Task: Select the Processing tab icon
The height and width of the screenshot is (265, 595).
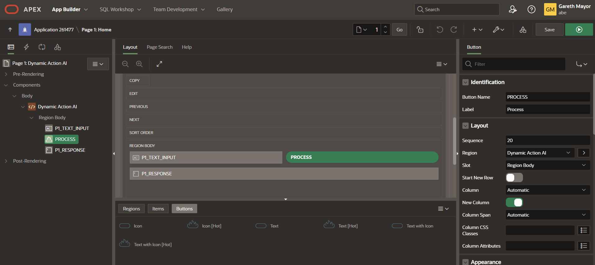Action: click(42, 47)
